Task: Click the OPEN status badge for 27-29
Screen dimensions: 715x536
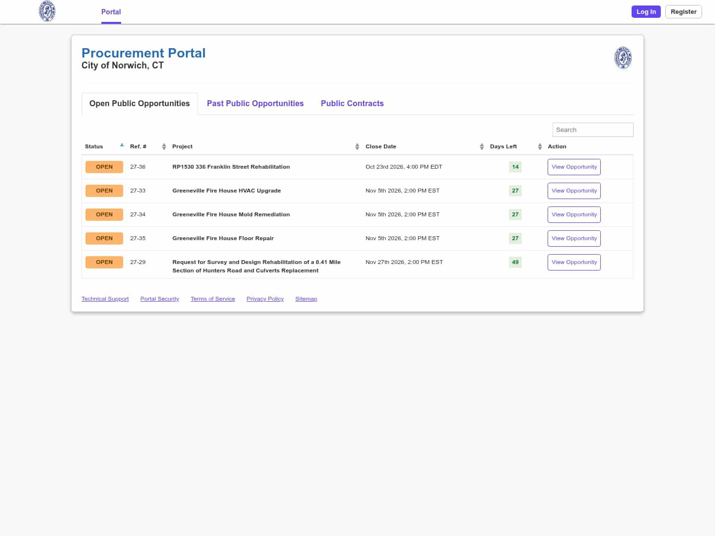Action: (104, 262)
